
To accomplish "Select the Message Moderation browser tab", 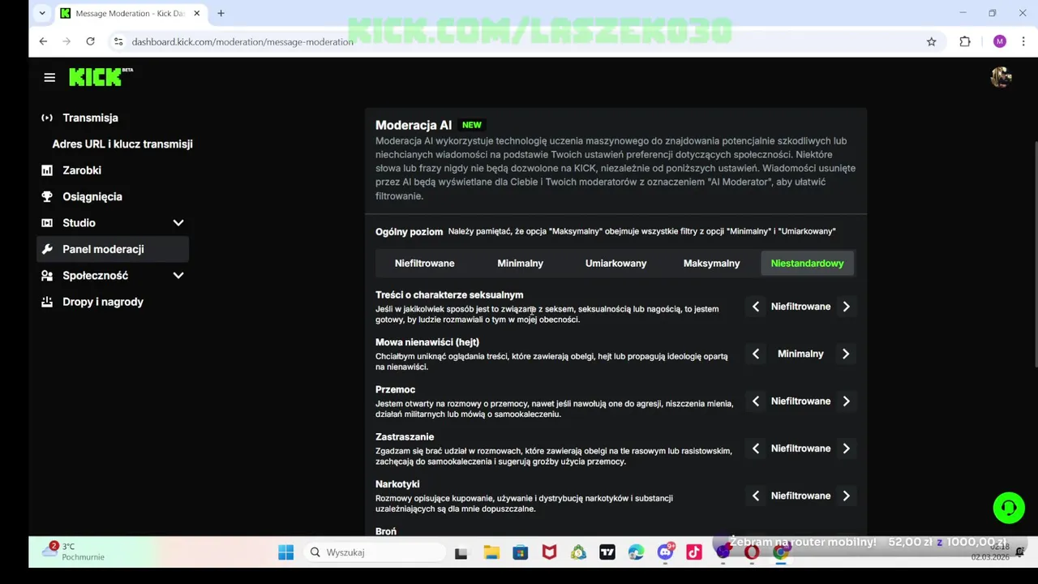I will pyautogui.click(x=130, y=13).
